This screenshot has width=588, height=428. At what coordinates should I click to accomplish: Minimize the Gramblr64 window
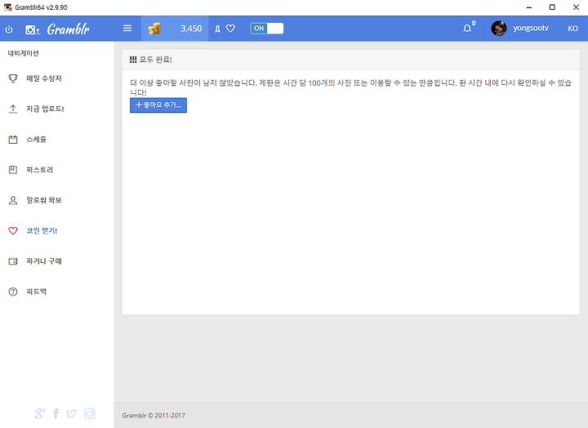click(x=529, y=7)
